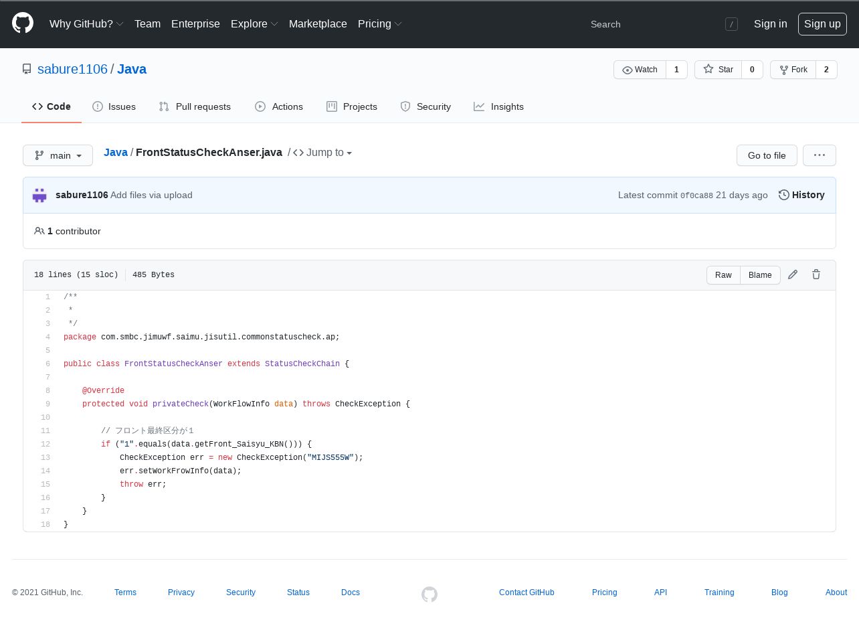Open the forks count 2
The height and width of the screenshot is (636, 859).
coord(826,70)
